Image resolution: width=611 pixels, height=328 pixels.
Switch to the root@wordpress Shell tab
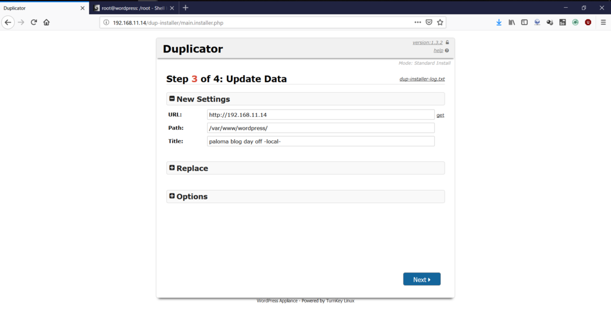coord(133,8)
